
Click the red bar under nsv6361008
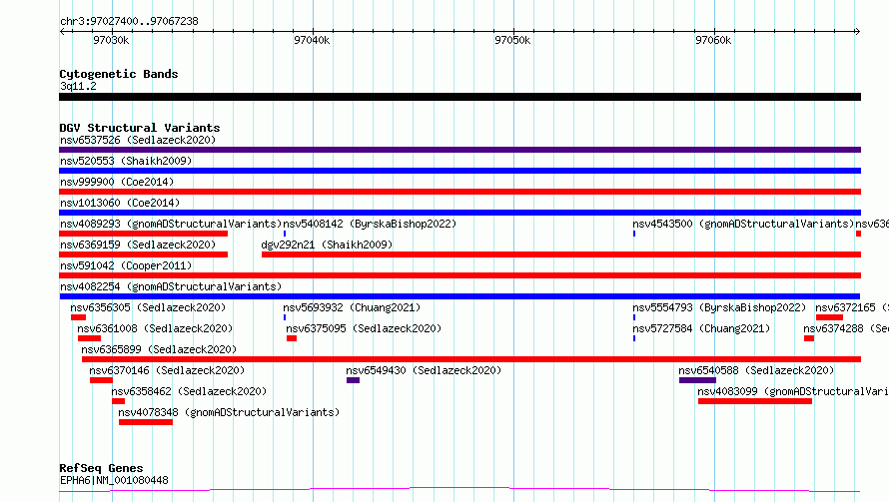[89, 338]
